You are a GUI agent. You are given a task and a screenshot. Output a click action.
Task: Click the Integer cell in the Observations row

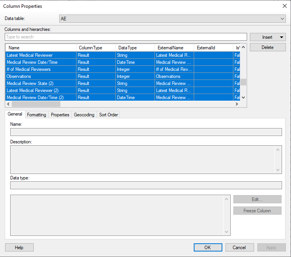coord(135,76)
